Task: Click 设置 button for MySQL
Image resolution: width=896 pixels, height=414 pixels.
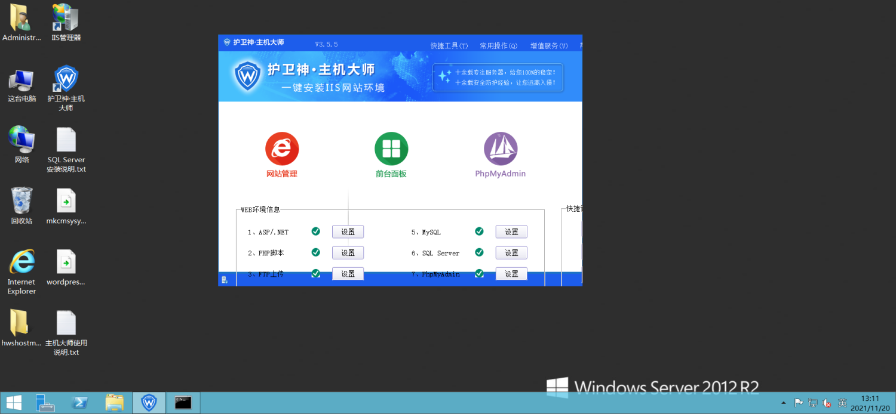Action: pos(511,232)
